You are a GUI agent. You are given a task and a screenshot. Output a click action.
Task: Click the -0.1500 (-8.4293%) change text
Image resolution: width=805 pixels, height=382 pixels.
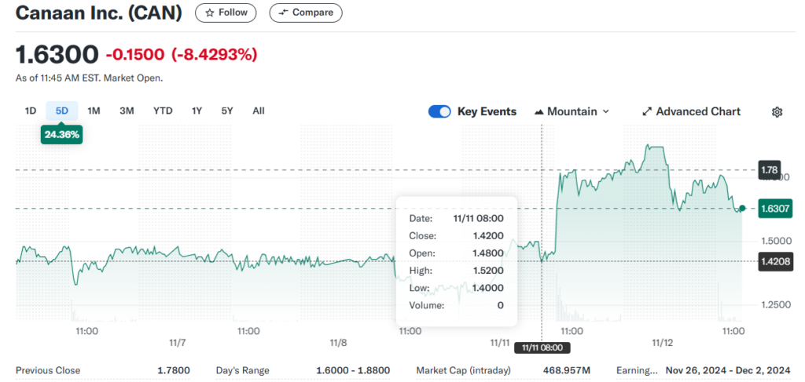[x=182, y=54]
